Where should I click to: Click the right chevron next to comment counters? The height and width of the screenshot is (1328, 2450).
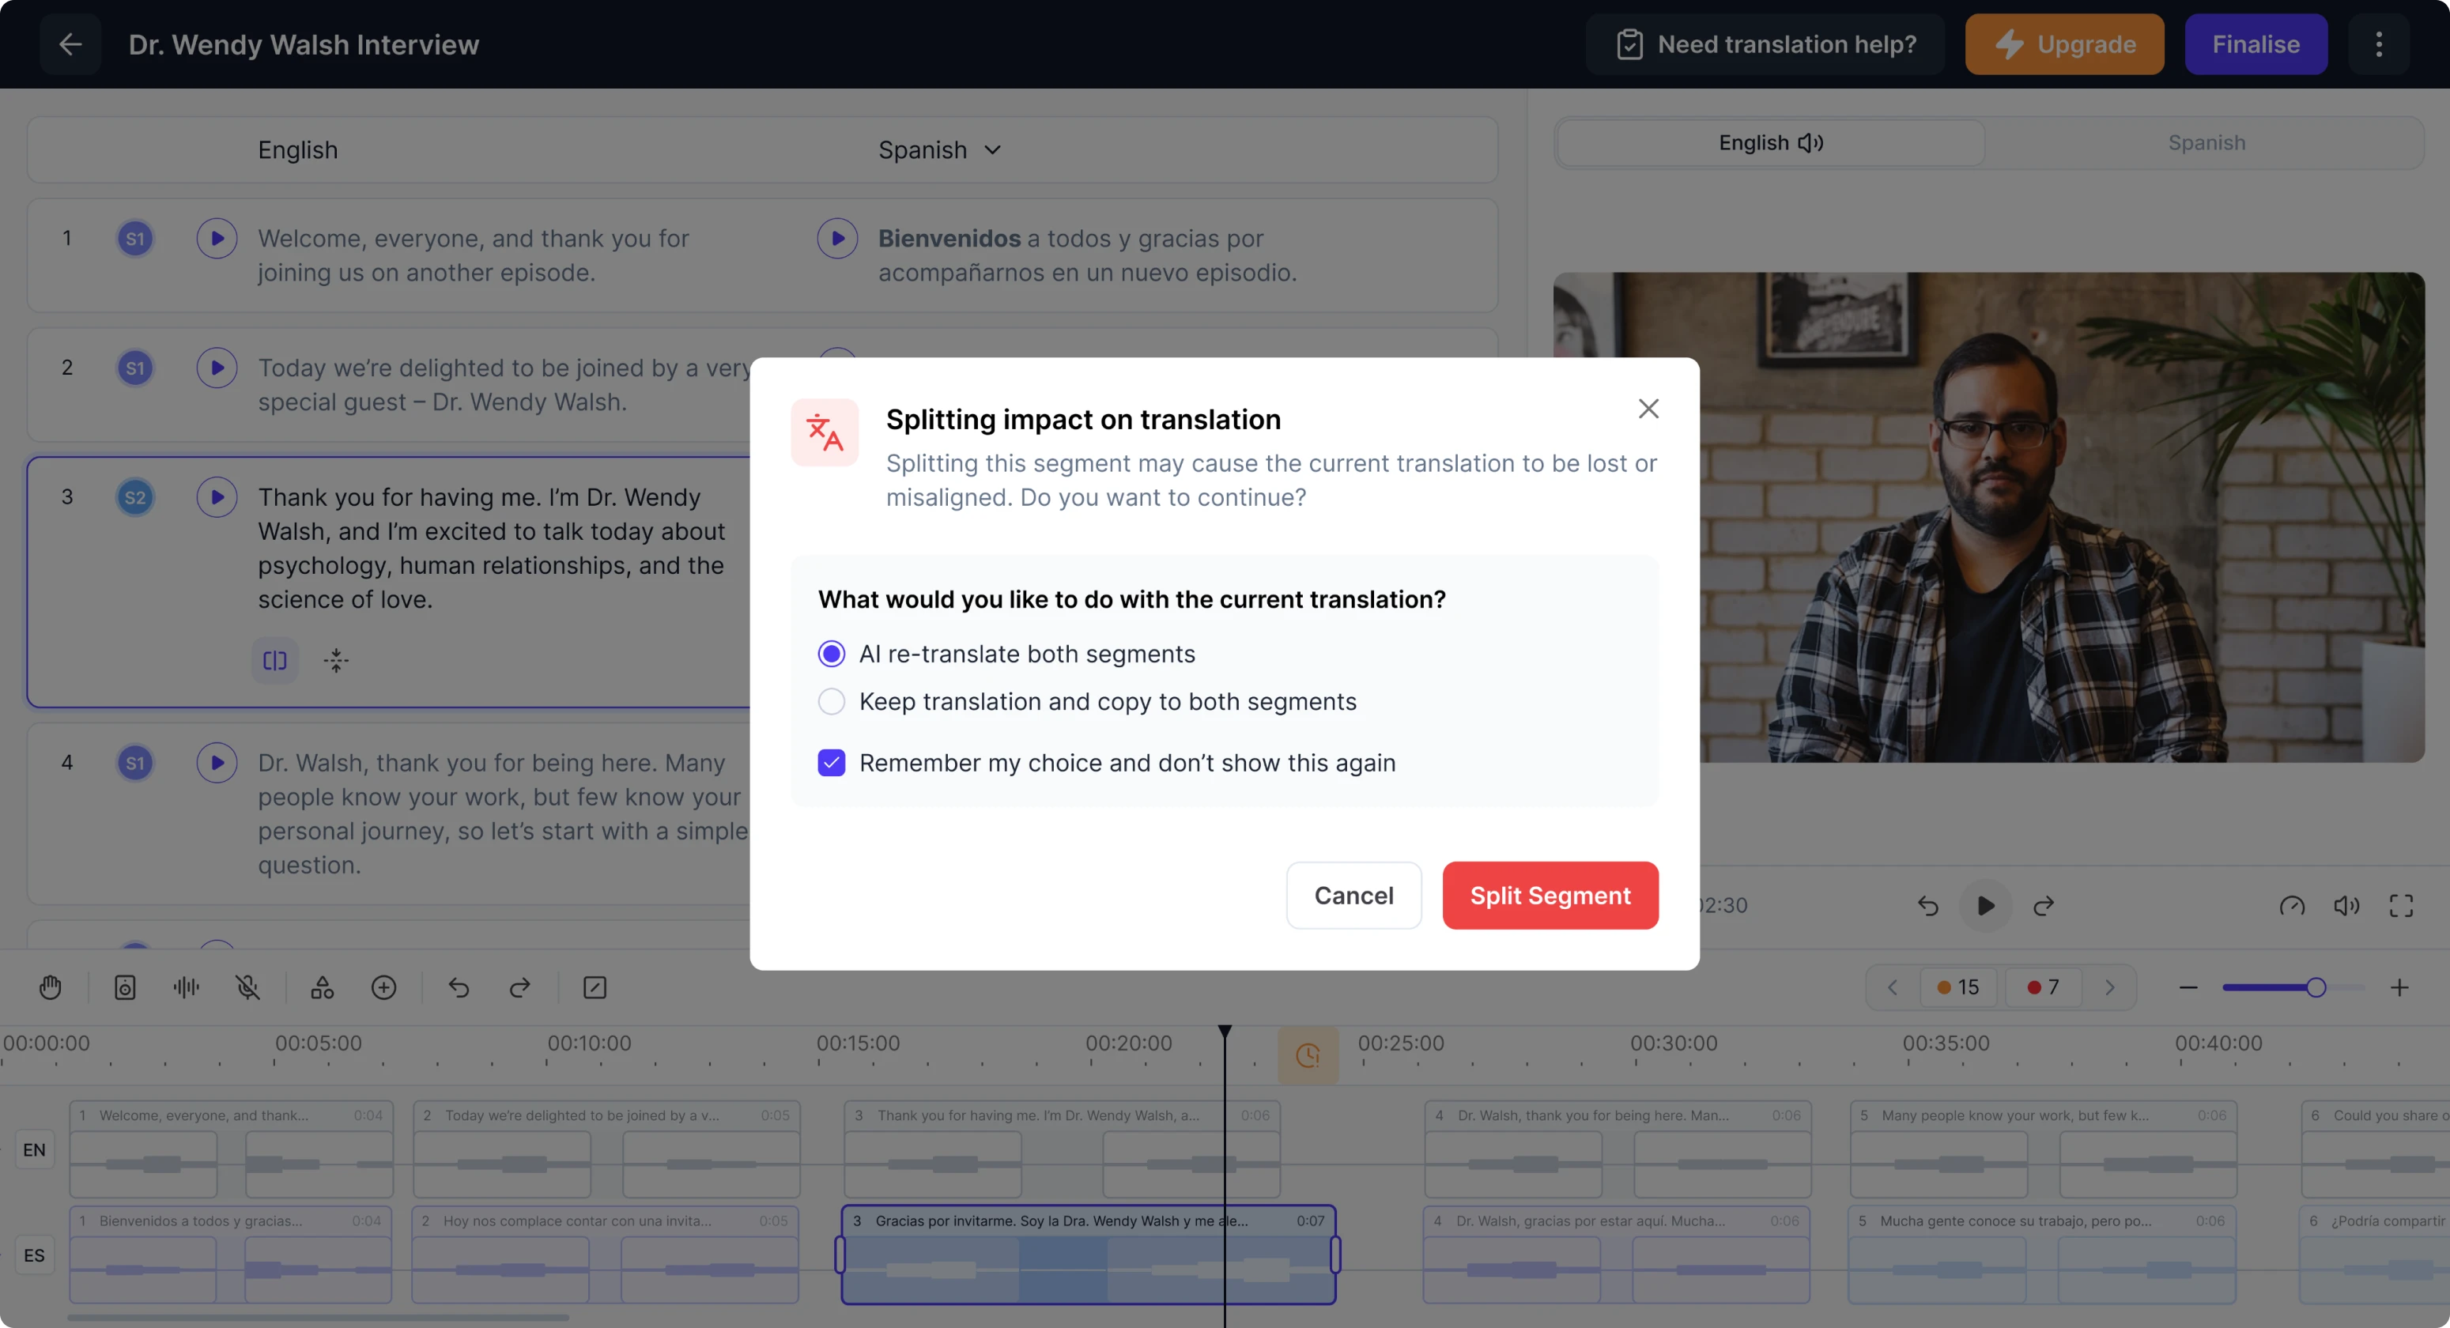click(x=2111, y=987)
